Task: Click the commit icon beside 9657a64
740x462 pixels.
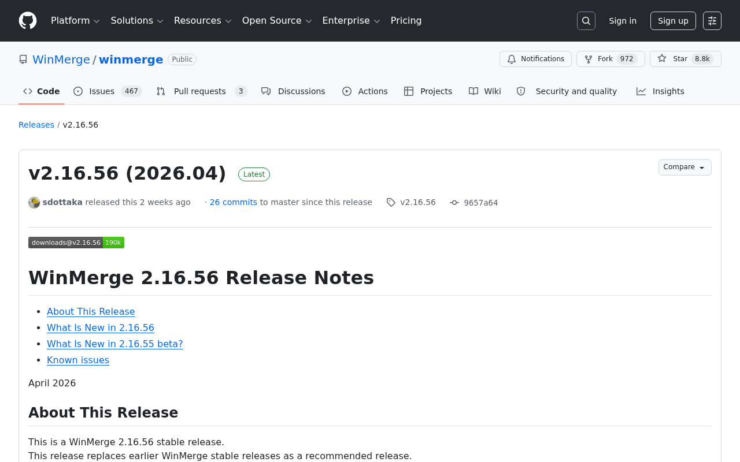Action: click(x=454, y=203)
